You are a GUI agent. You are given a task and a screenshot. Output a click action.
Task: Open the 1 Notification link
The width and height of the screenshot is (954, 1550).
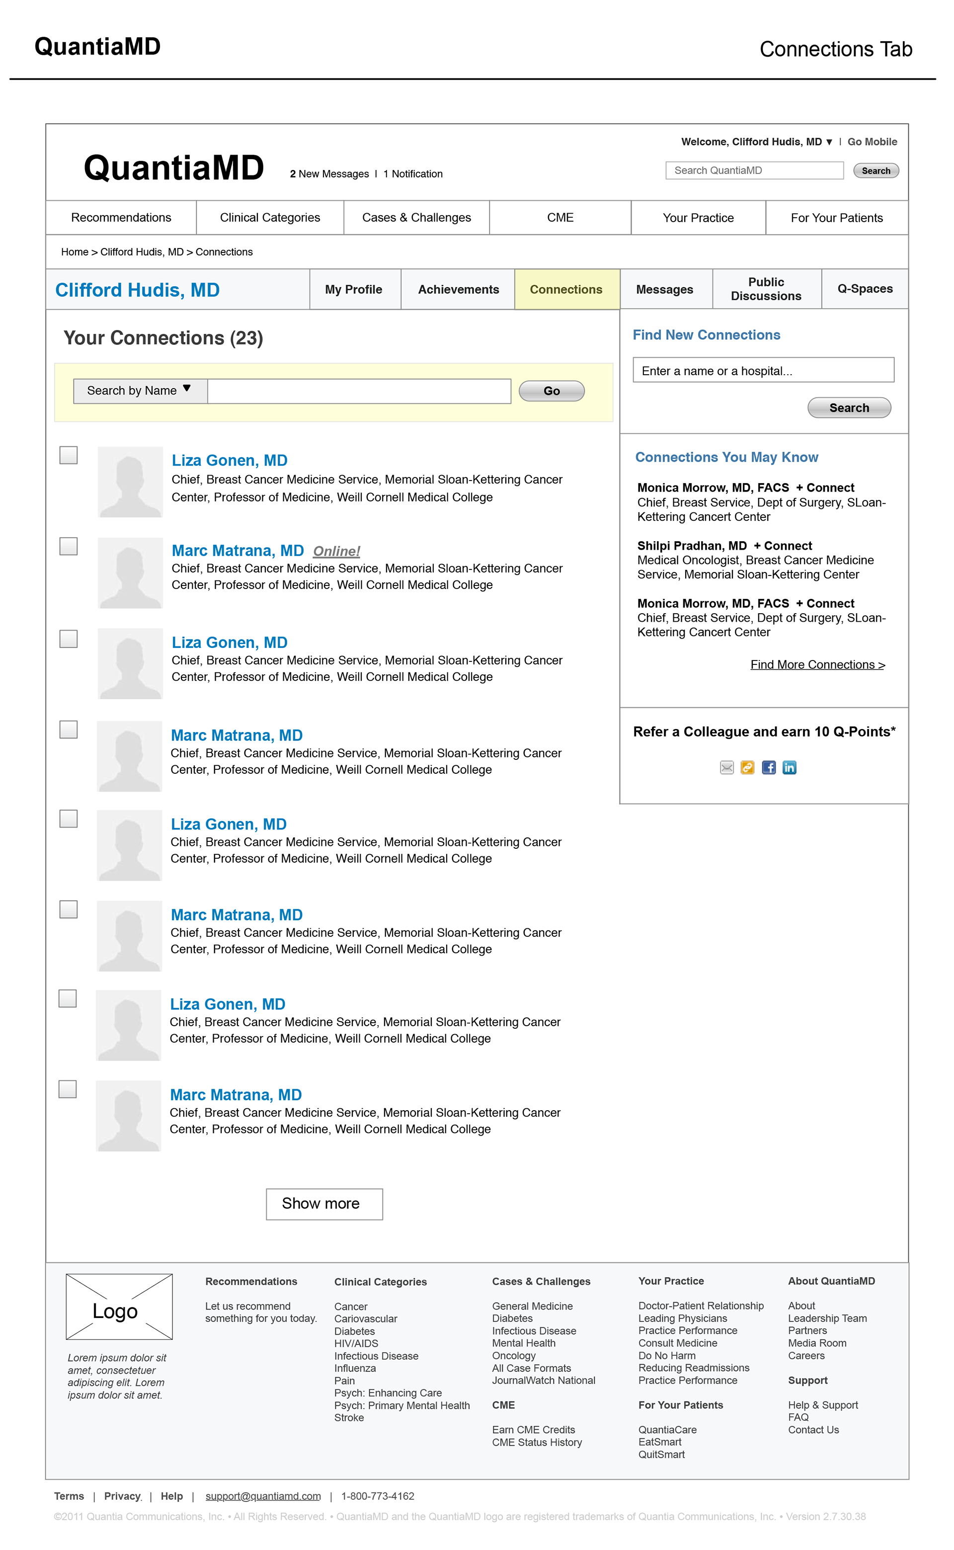412,173
